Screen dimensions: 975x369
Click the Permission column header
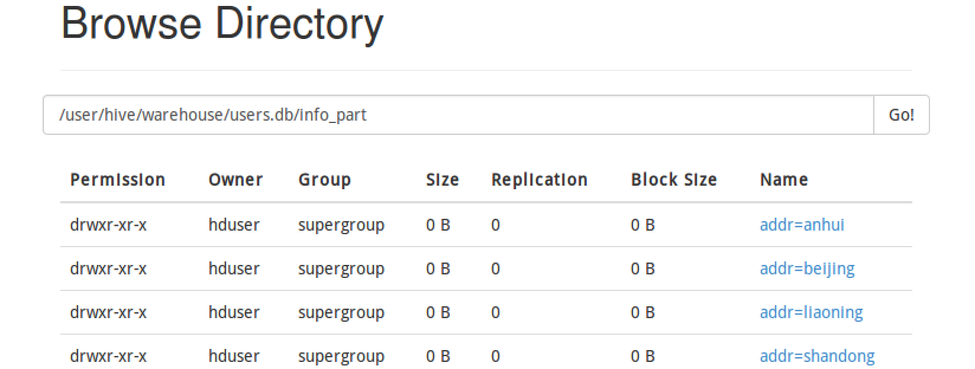pyautogui.click(x=118, y=180)
